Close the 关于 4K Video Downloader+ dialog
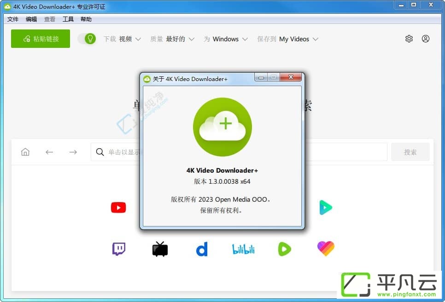 (291, 77)
